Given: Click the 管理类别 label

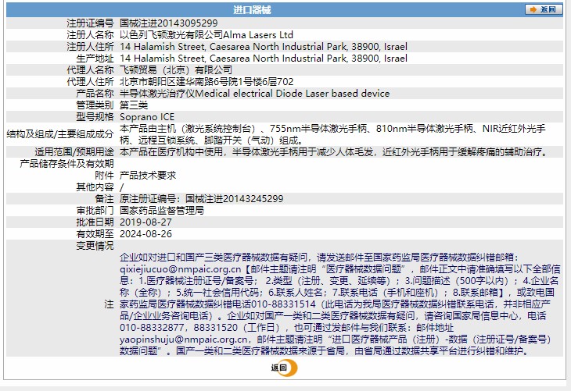Looking at the screenshot, I should tap(95, 105).
